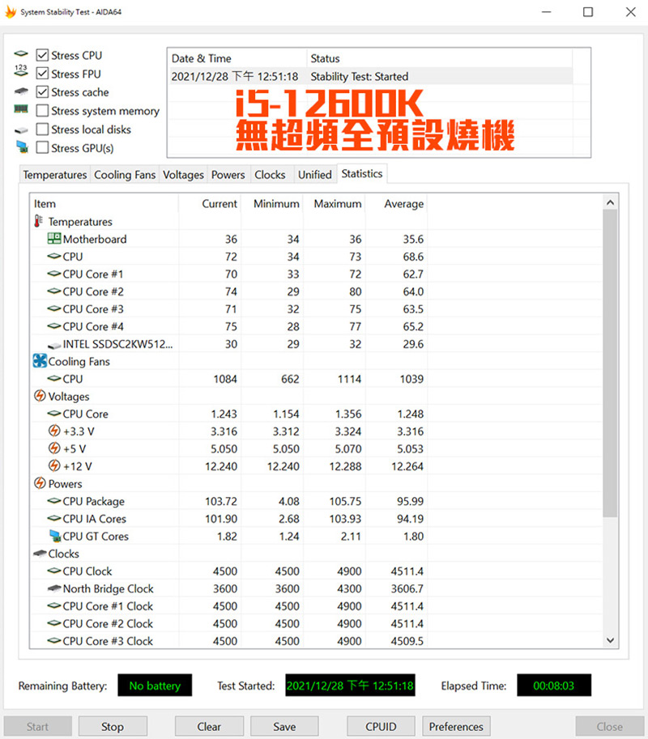
Task: Click the chip icon of Clocks group
Action: [40, 554]
